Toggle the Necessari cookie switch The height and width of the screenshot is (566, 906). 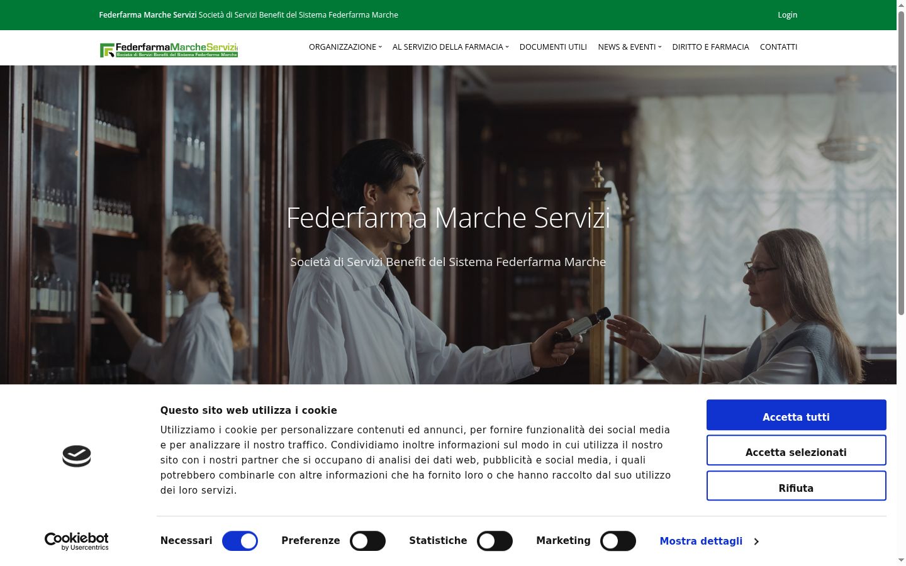[240, 541]
